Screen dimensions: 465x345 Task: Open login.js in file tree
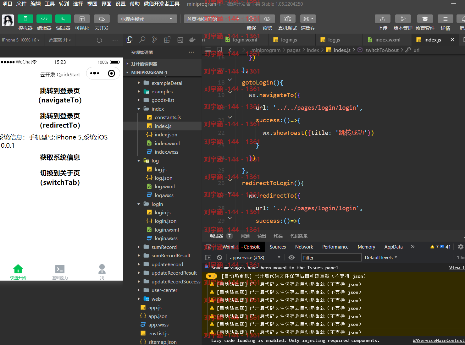click(163, 212)
